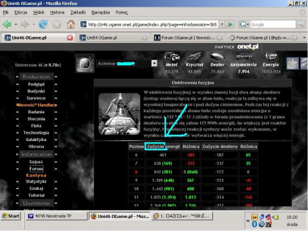Screen dimensions: 308x231
Task: Expand the URL history dropdown arrow
Action: tap(222, 25)
